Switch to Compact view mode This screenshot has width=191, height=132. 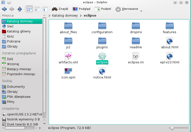[x=37, y=9]
